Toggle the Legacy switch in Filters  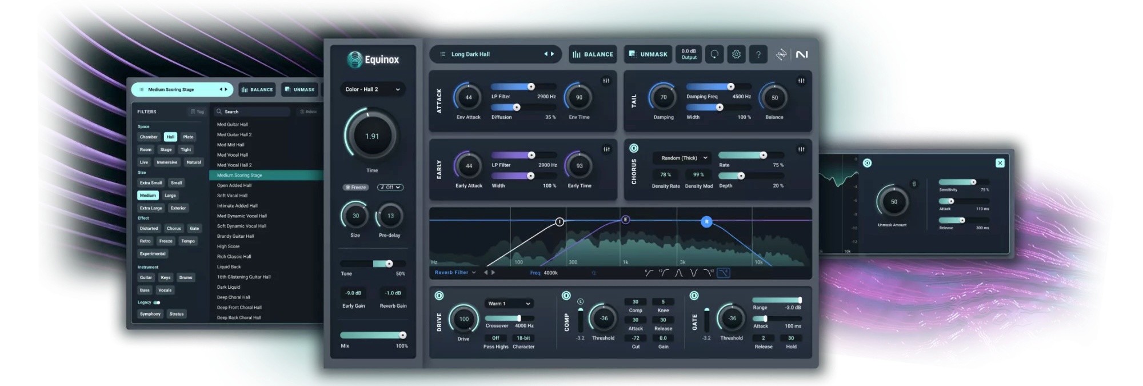pos(157,303)
